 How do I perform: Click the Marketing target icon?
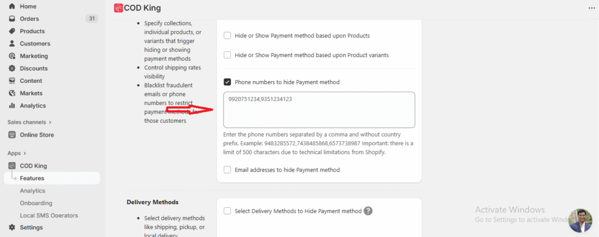[12, 56]
